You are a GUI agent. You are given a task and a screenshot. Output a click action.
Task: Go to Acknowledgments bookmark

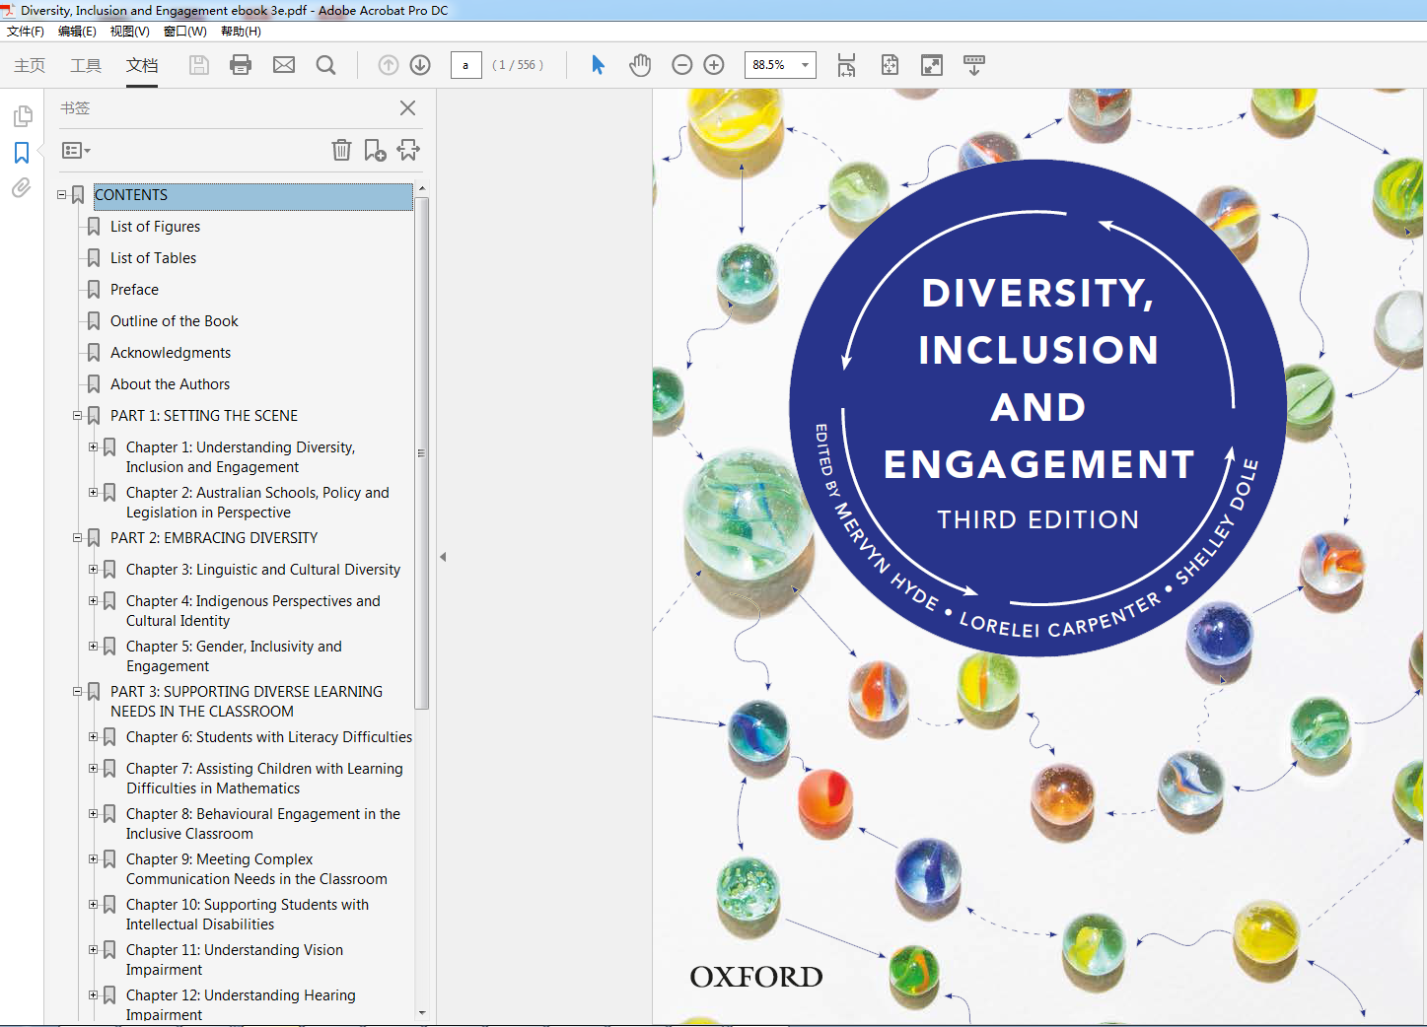click(171, 353)
